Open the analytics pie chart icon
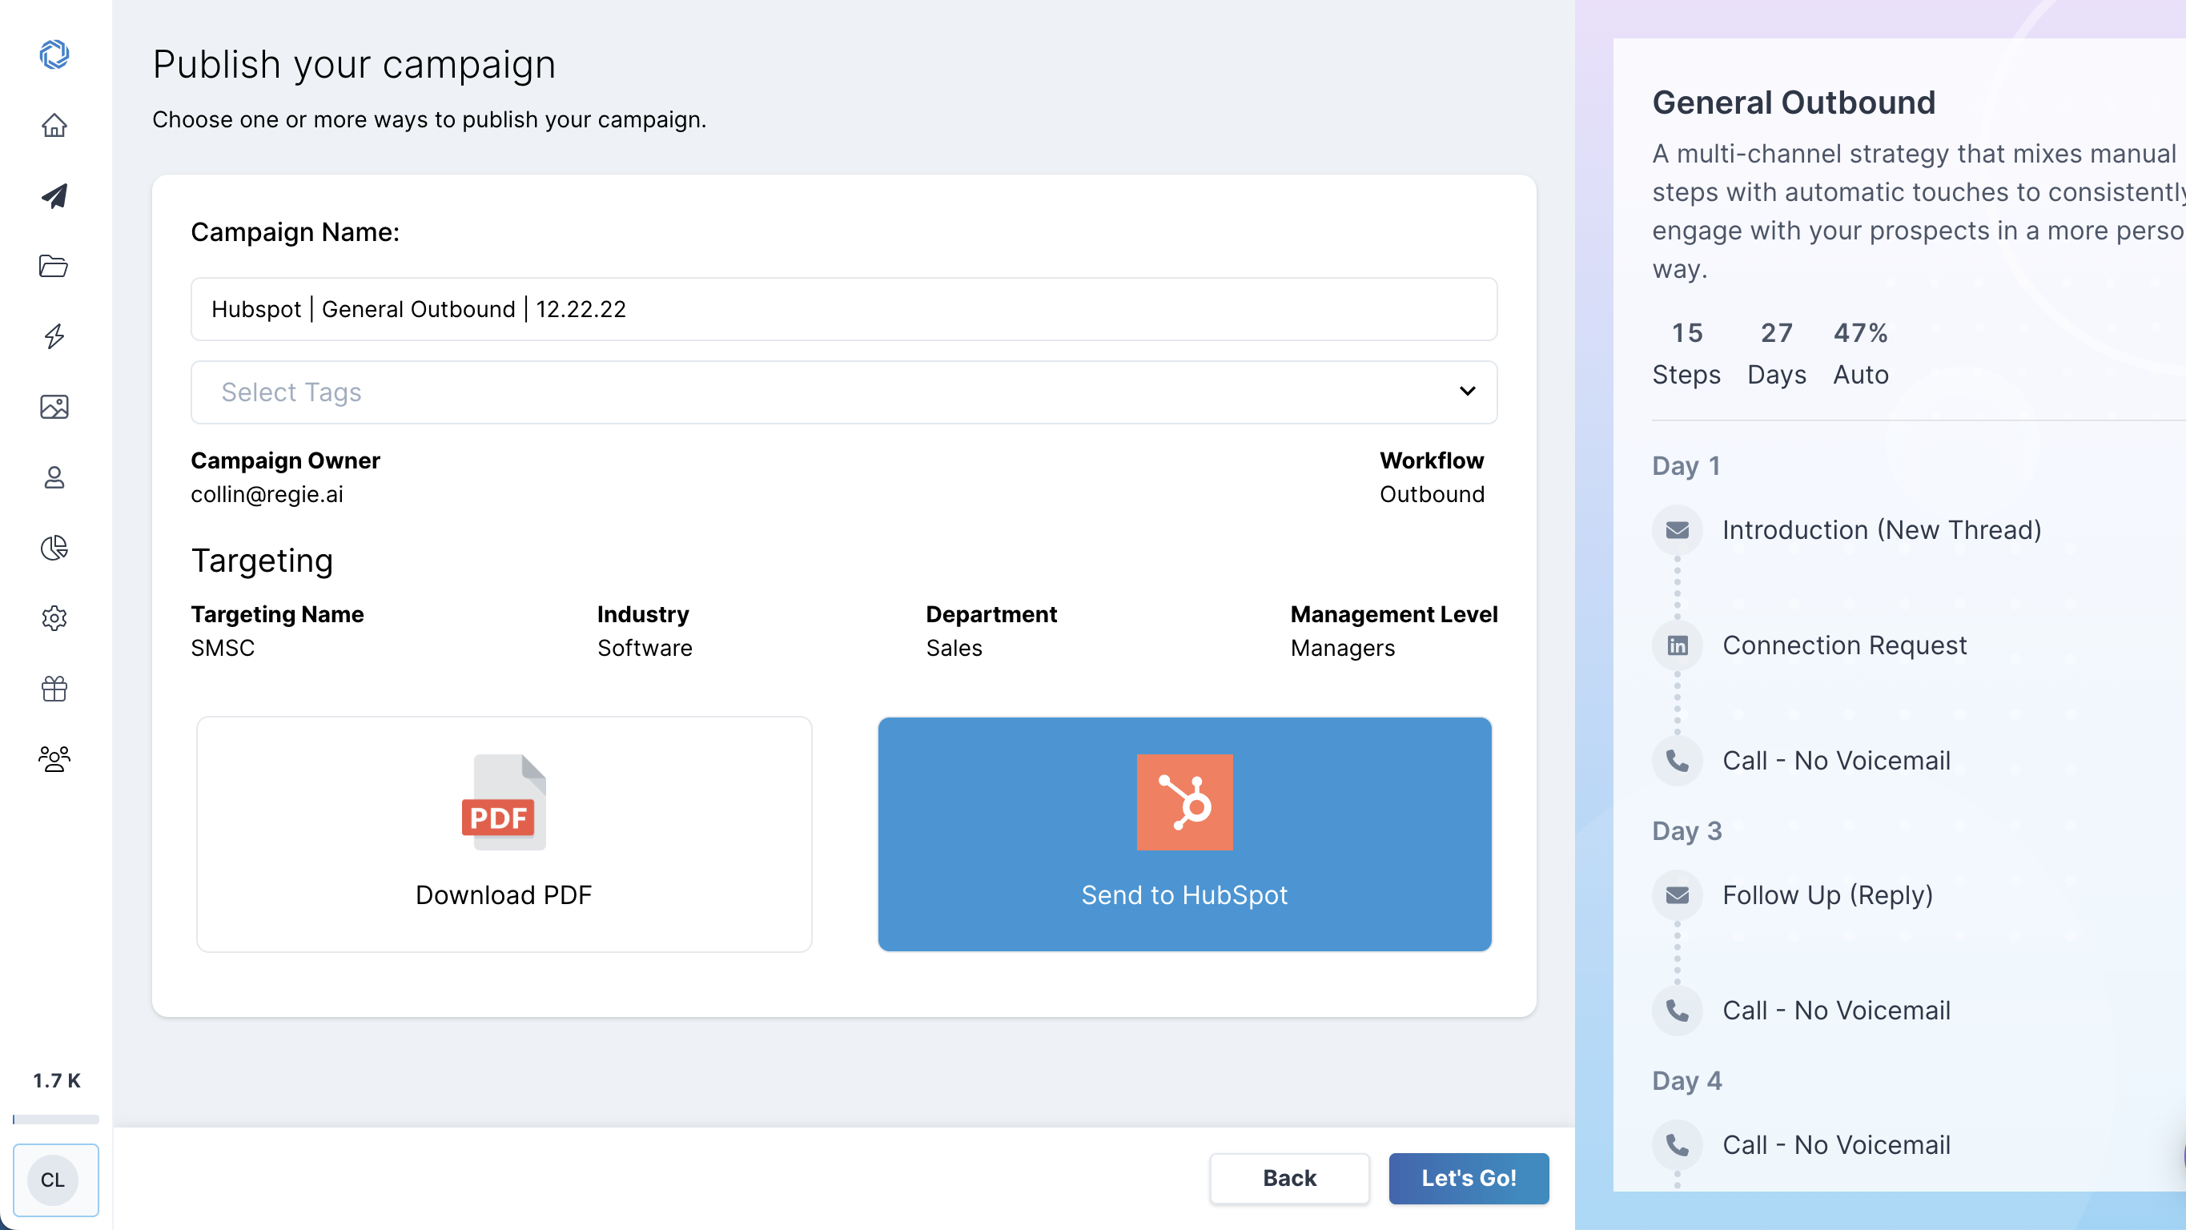 click(x=54, y=548)
